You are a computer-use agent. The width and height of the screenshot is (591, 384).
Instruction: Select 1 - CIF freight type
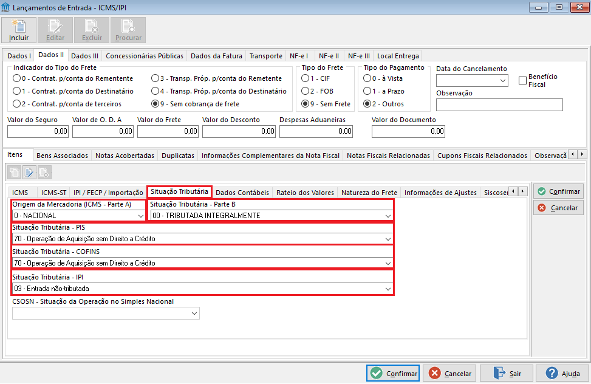[315, 78]
